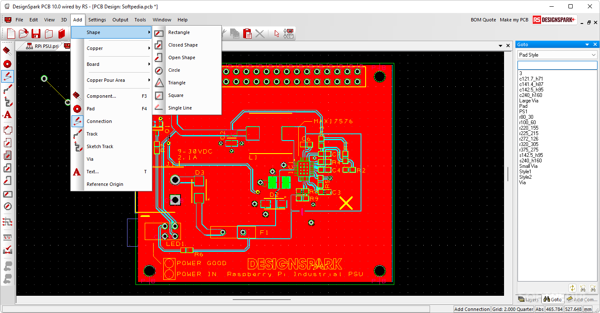600x313 pixels.
Task: Select the Add Board outline tool in left toolbar
Action: click(7, 129)
